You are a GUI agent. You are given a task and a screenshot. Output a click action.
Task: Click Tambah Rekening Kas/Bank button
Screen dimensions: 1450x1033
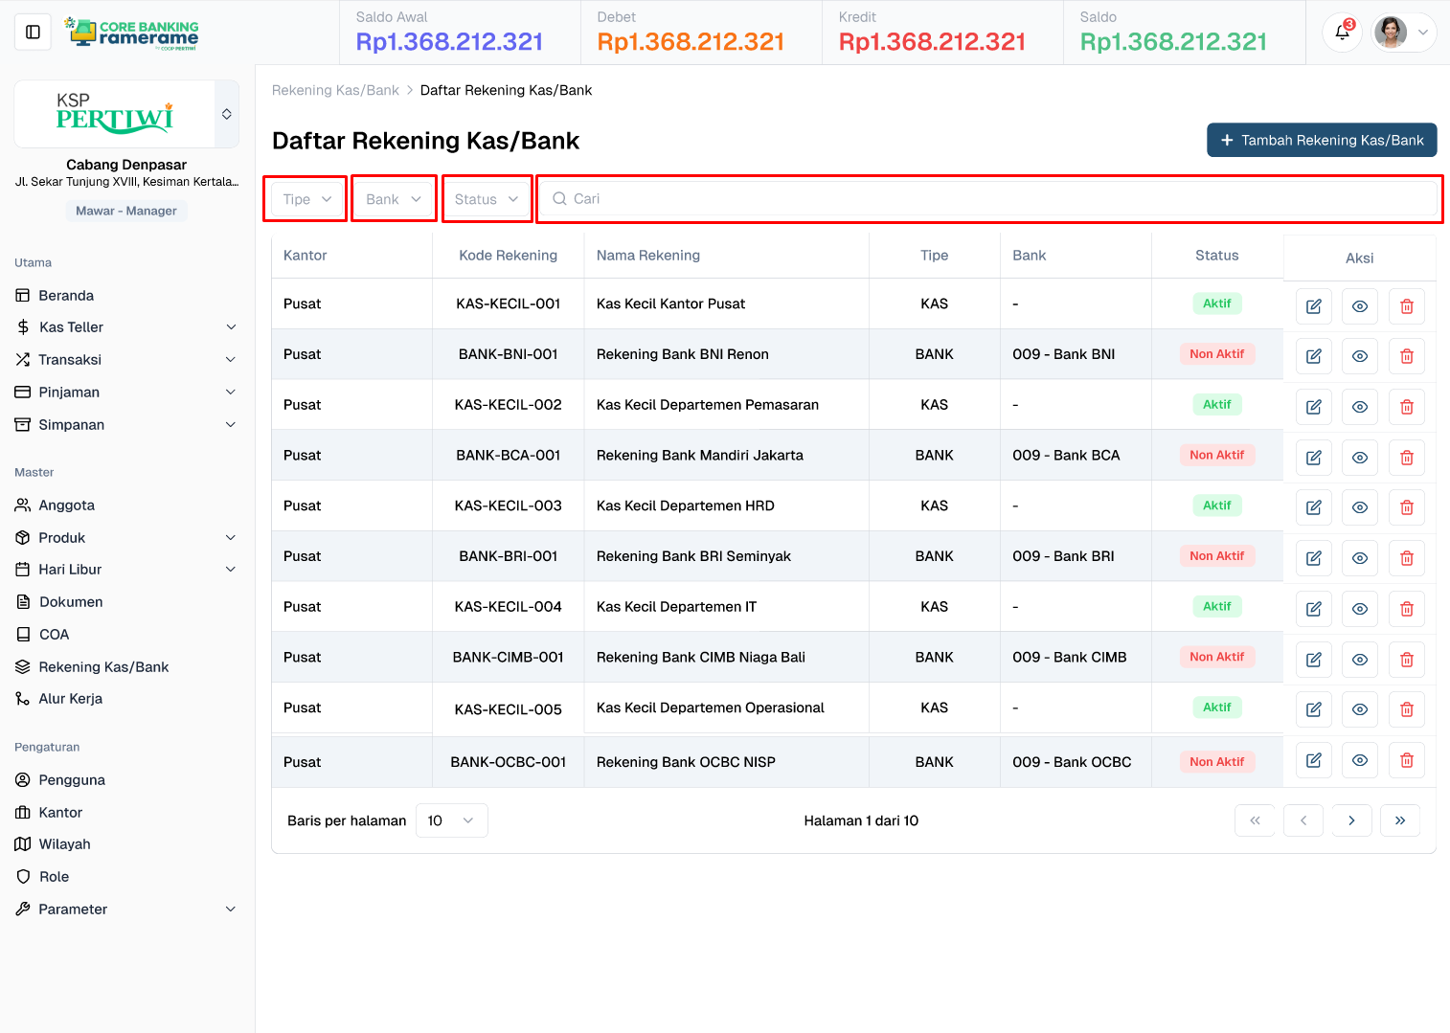tap(1321, 140)
